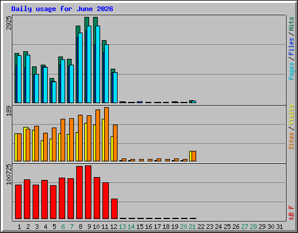The image size is (298, 233).
Task: Click day 18 on the x-axis
Action: point(166,227)
